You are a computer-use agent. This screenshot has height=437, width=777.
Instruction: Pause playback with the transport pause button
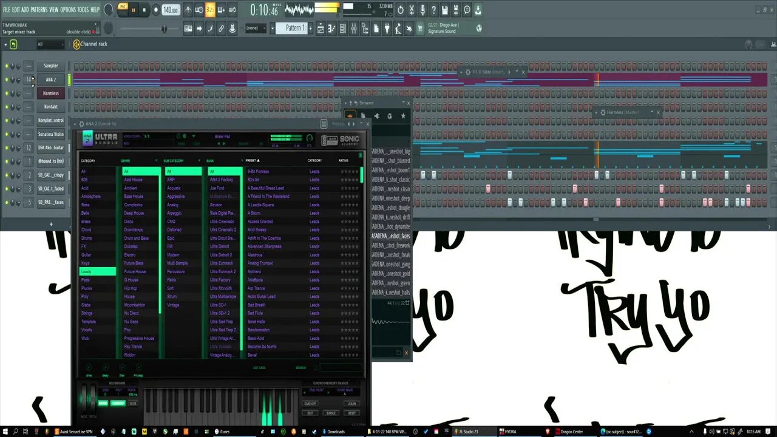pyautogui.click(x=133, y=10)
